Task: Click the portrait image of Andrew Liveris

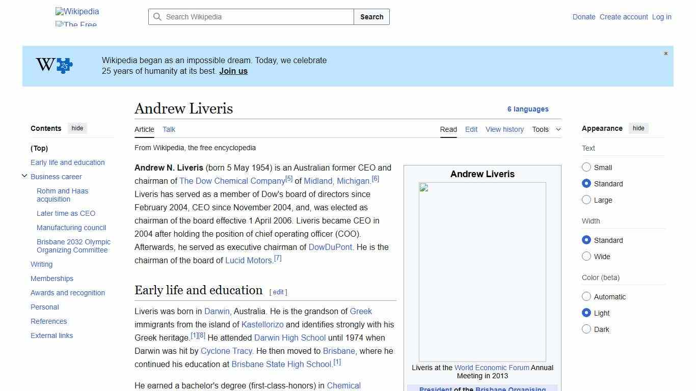Action: coord(482,272)
